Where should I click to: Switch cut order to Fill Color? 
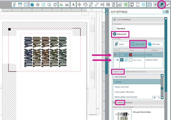coord(155,44)
